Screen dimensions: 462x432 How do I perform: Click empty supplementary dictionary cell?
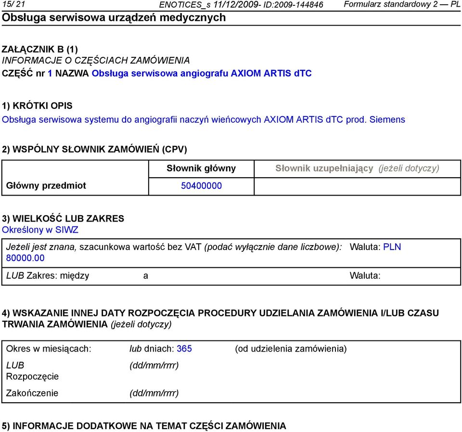pos(358,187)
